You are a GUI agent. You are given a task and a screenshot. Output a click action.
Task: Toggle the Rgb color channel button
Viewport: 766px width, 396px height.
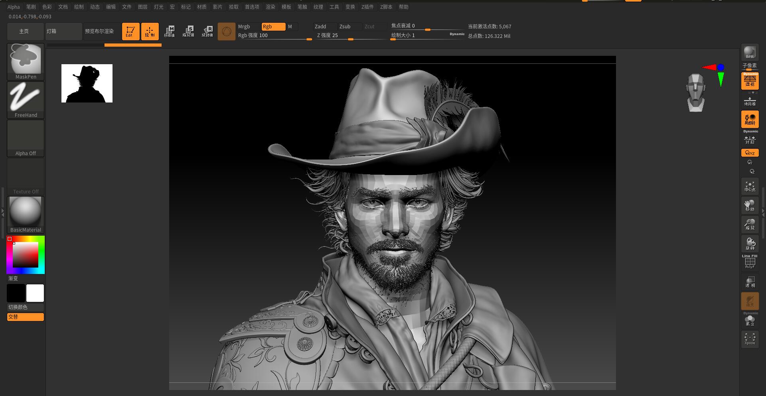pos(273,27)
